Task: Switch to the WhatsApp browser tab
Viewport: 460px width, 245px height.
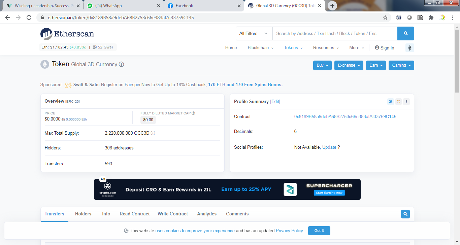Action: coord(124,6)
